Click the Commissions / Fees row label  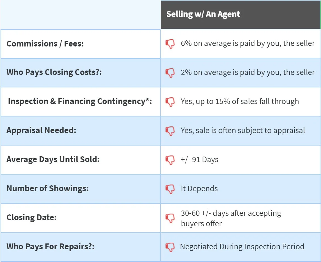pos(45,44)
